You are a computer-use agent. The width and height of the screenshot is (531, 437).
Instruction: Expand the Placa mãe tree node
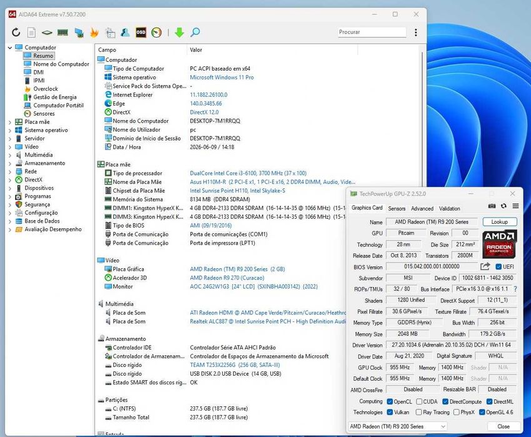[10, 122]
